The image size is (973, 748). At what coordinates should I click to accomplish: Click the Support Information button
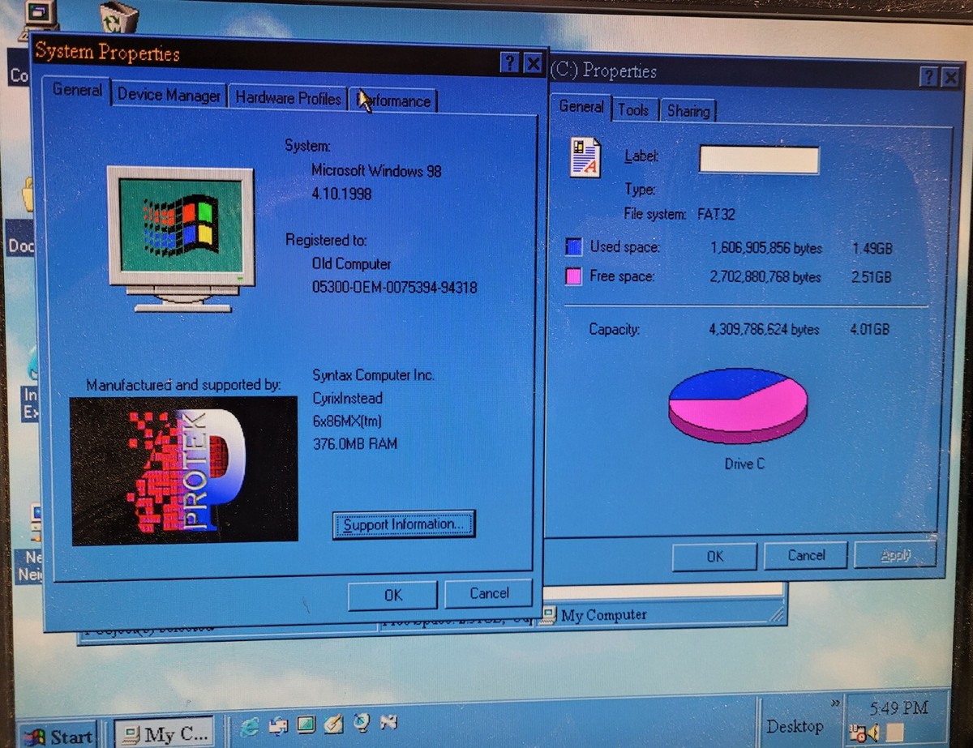coord(404,524)
